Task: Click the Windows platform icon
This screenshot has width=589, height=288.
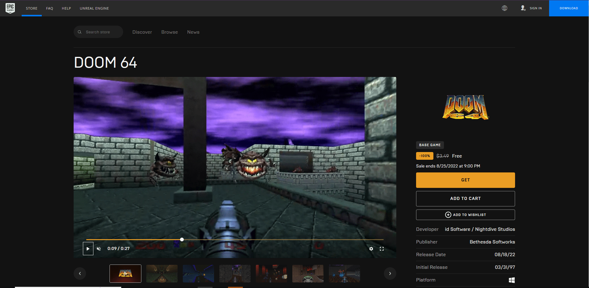Action: point(512,280)
